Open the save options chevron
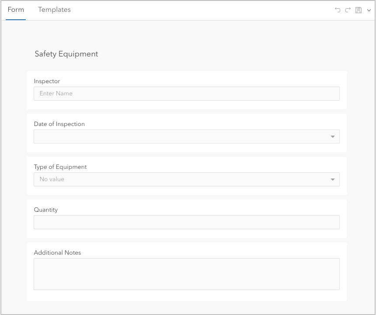Screen dimensions: 376x315 click(369, 10)
